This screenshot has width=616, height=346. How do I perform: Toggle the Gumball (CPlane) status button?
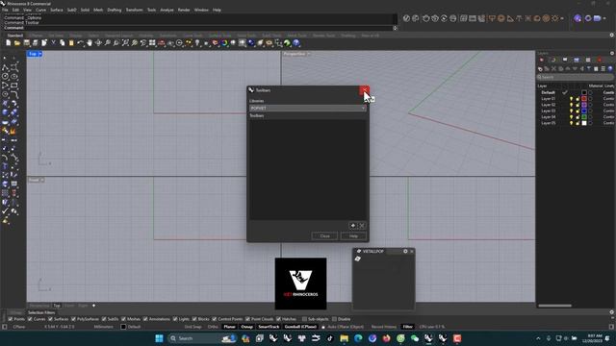(300, 327)
